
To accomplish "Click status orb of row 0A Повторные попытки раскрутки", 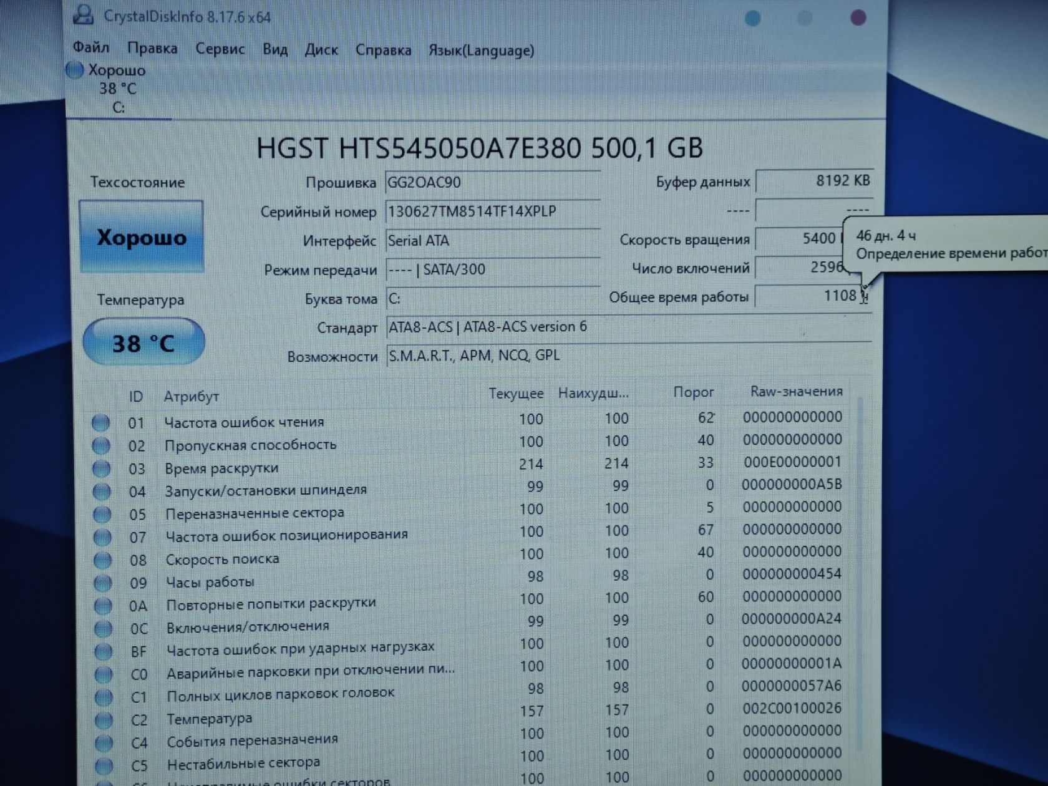I will coord(104,606).
